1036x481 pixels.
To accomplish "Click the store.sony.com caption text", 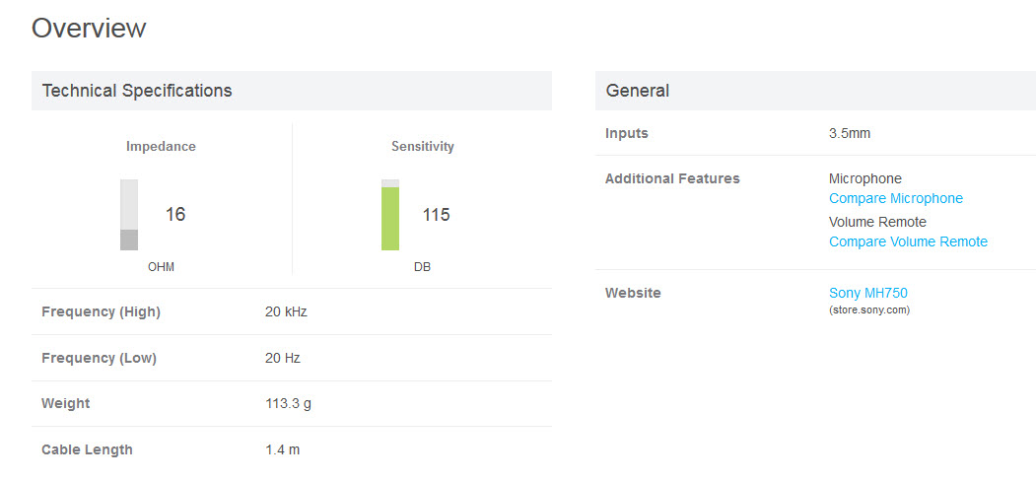I will tap(868, 310).
